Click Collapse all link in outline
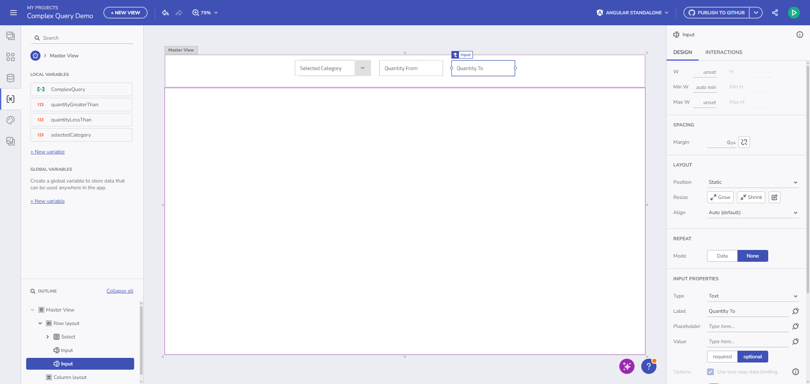810x384 pixels. tap(120, 291)
